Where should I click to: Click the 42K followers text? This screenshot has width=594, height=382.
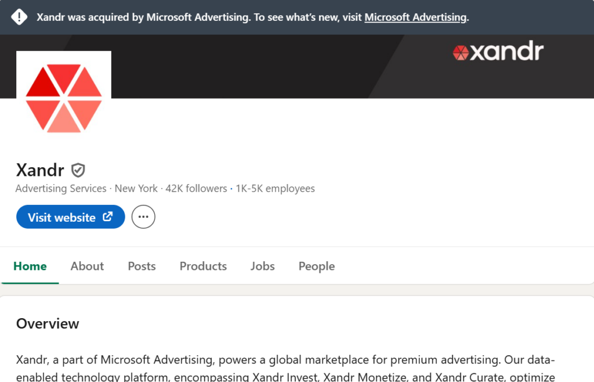point(196,189)
